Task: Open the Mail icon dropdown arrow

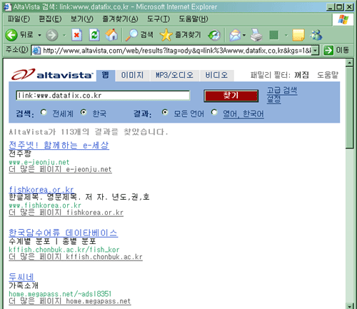Action: (x=244, y=35)
